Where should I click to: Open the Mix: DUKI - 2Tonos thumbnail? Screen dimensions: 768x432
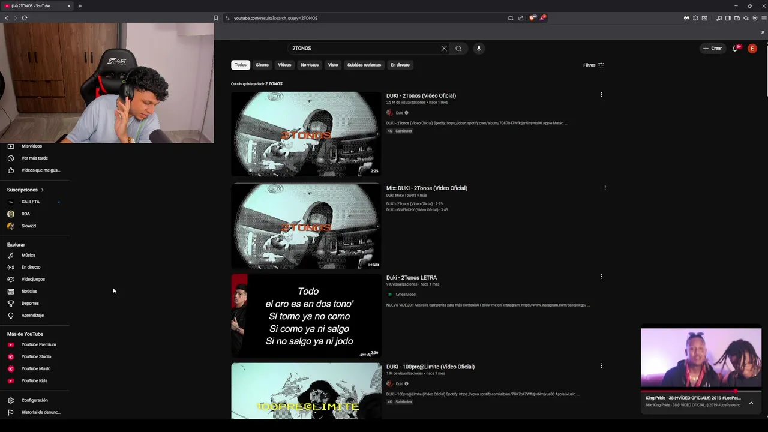(306, 226)
